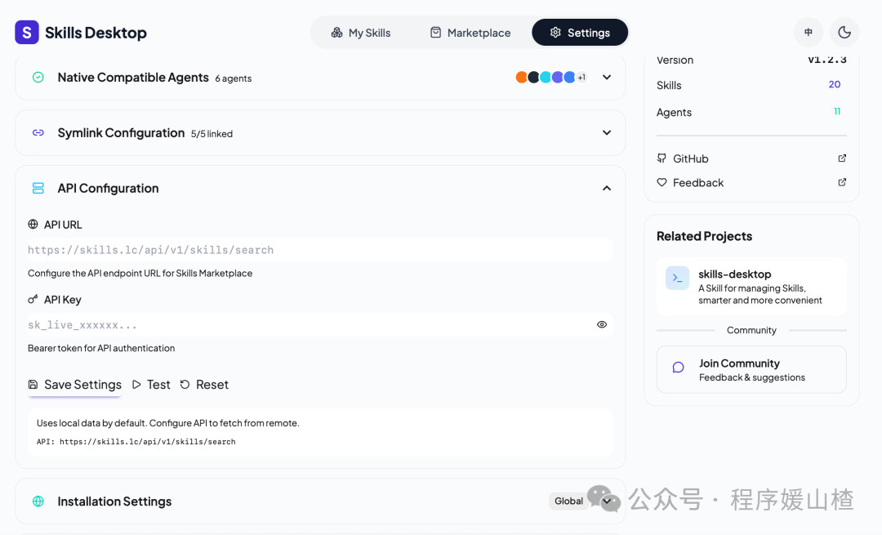Viewport: 882px width, 535px height.
Task: Click the globe icon next to API URL
Action: coord(31,224)
